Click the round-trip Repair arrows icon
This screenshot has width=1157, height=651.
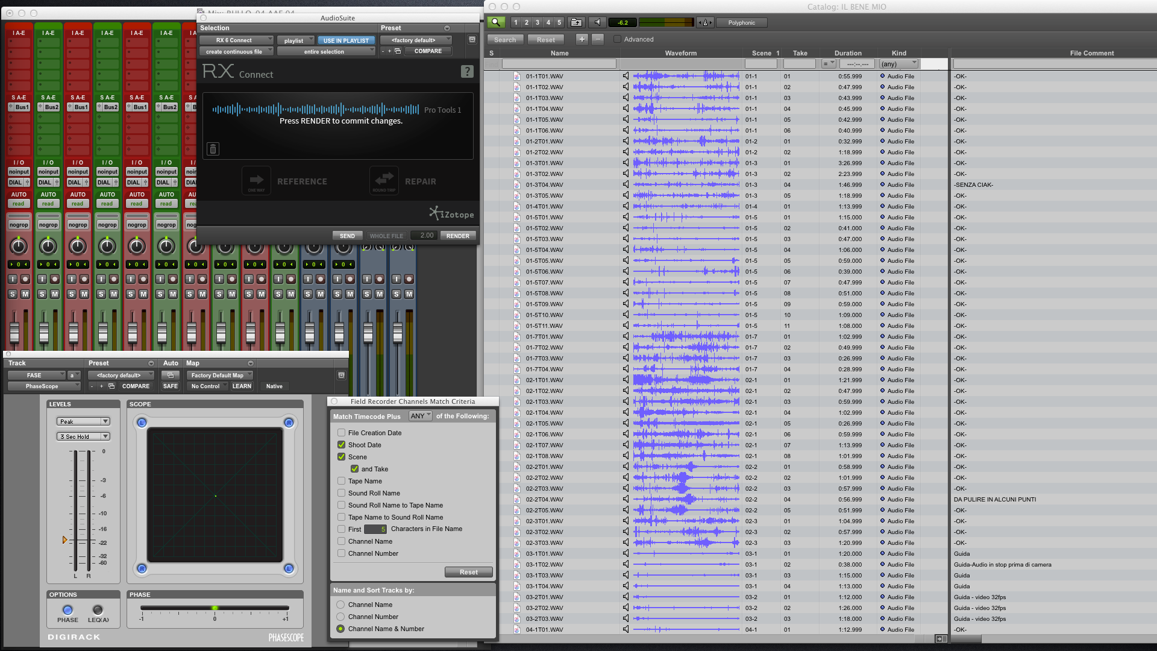[x=384, y=180]
